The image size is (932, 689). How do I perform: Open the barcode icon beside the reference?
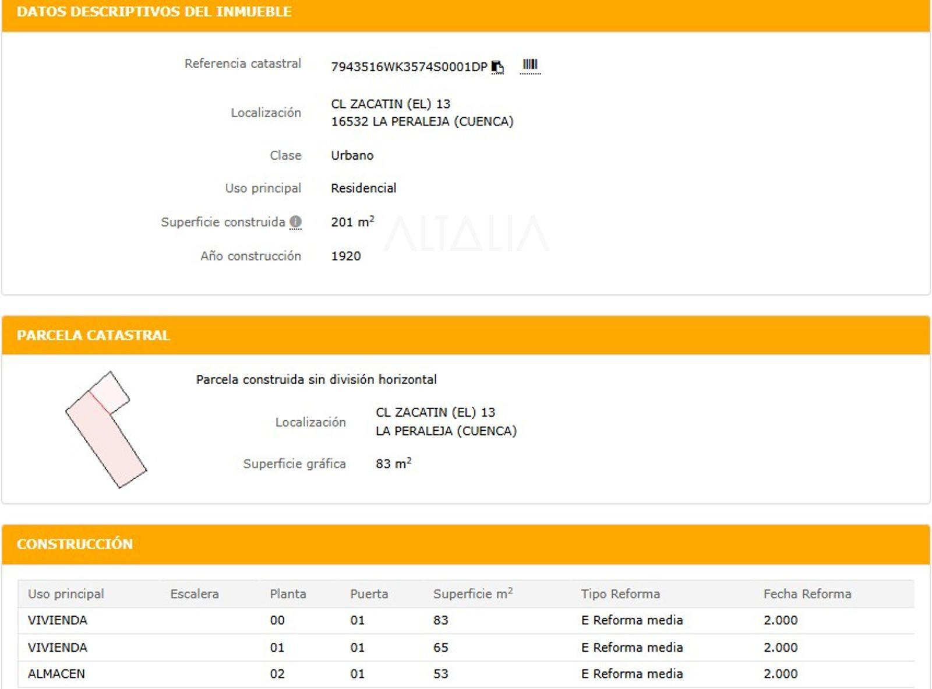point(530,65)
